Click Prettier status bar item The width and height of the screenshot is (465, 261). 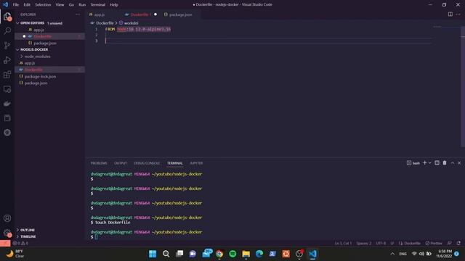434,244
